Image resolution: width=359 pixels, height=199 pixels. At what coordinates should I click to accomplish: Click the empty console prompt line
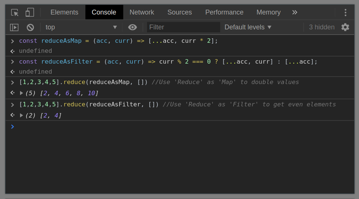click(x=180, y=126)
